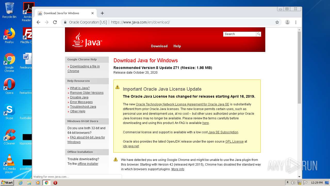Click the Action Center flag tray icon
Screen dimensions: 330x186
305,183
